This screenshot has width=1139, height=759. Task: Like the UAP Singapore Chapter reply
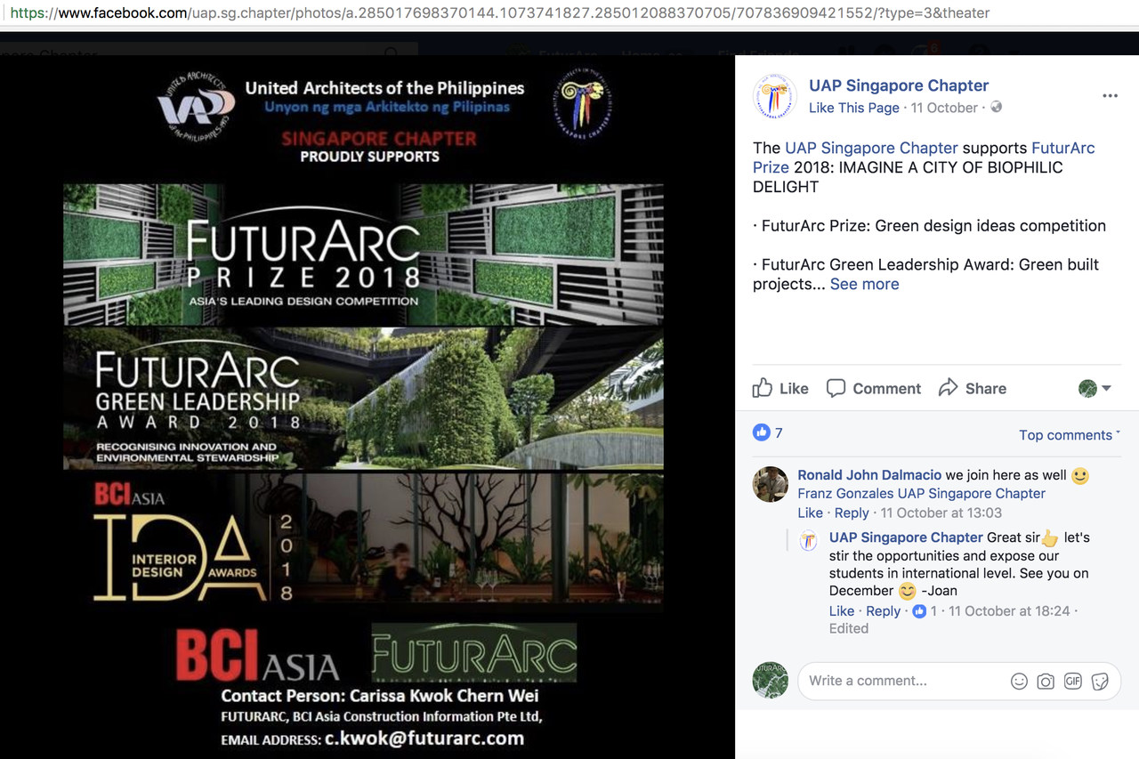pyautogui.click(x=842, y=611)
